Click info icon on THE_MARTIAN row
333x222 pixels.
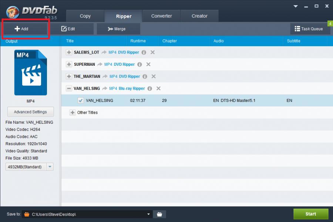(145, 76)
